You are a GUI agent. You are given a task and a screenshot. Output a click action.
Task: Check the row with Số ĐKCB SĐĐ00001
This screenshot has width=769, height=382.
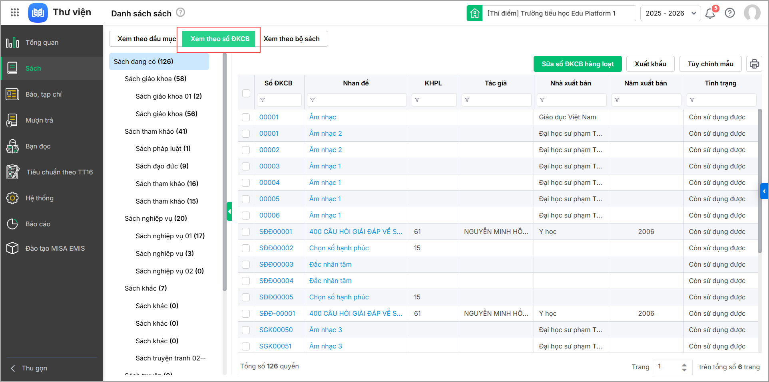[246, 232]
